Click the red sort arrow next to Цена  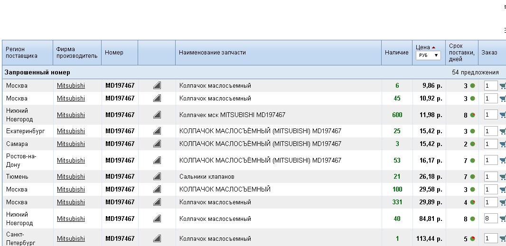433,47
